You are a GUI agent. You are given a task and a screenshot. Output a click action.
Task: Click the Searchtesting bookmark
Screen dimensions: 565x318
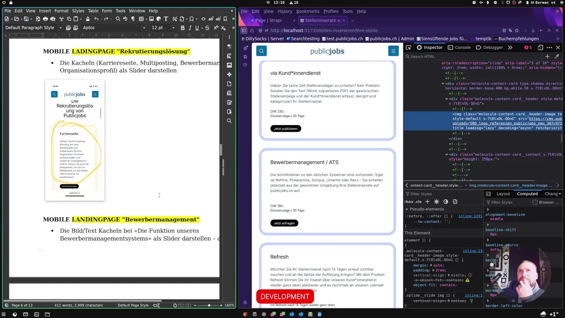[302, 39]
